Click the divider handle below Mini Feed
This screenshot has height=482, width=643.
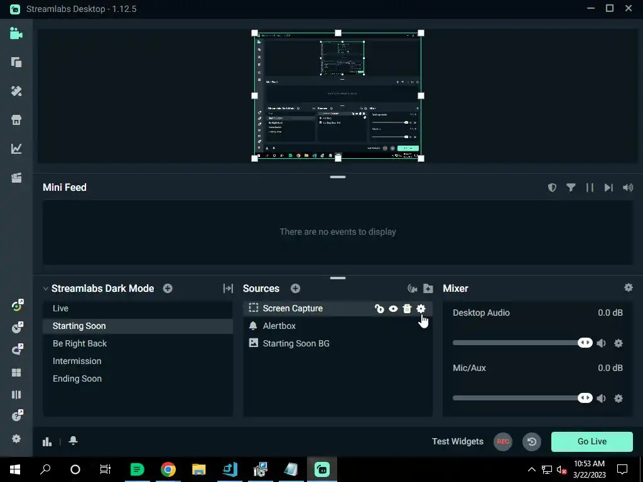338,278
